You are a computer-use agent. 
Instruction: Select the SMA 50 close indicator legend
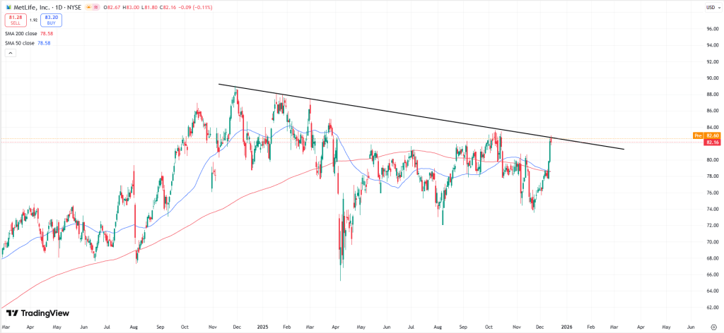coord(20,43)
